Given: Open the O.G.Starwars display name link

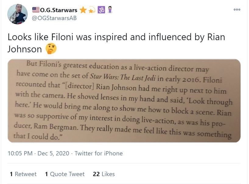Looking at the screenshot, I should click(x=59, y=10).
